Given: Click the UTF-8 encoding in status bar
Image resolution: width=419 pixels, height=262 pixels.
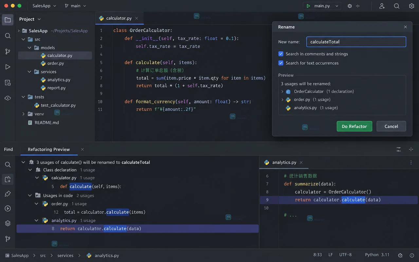Looking at the screenshot, I should tap(345, 255).
